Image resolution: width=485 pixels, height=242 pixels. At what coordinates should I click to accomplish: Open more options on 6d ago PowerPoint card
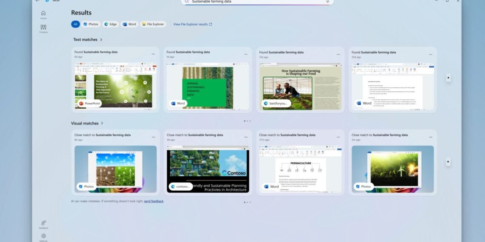[153, 54]
